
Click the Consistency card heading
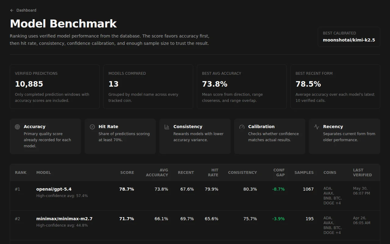[188, 127]
